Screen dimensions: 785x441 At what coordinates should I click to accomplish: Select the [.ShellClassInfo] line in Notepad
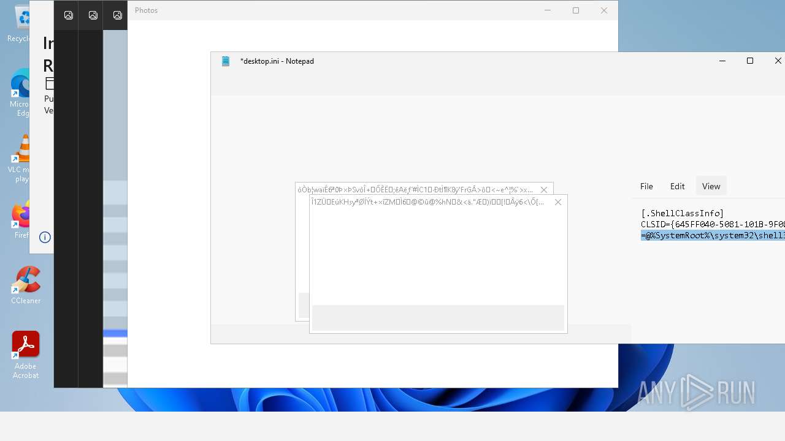click(682, 213)
